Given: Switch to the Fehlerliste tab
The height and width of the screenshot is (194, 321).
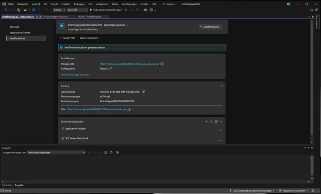Looking at the screenshot, I should tap(7, 185).
